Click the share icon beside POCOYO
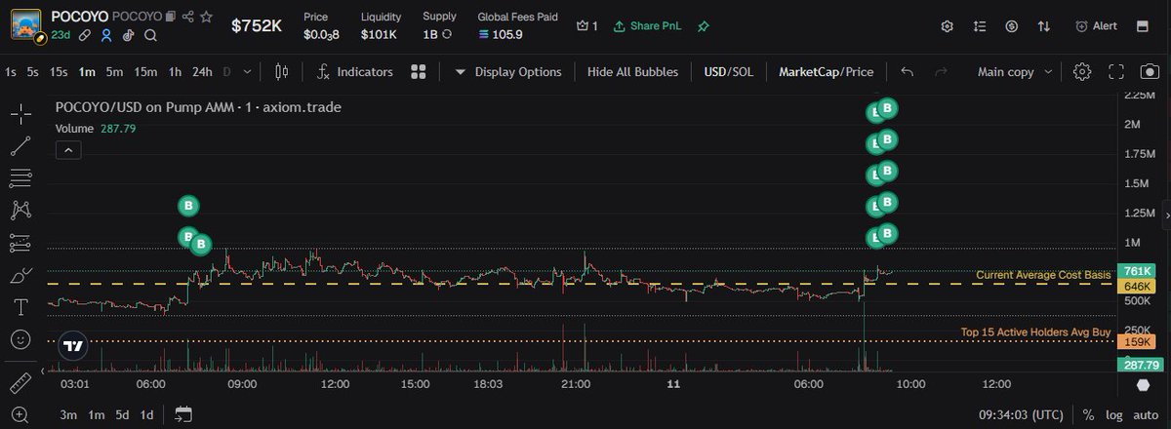Image resolution: width=1171 pixels, height=429 pixels. coord(188,17)
